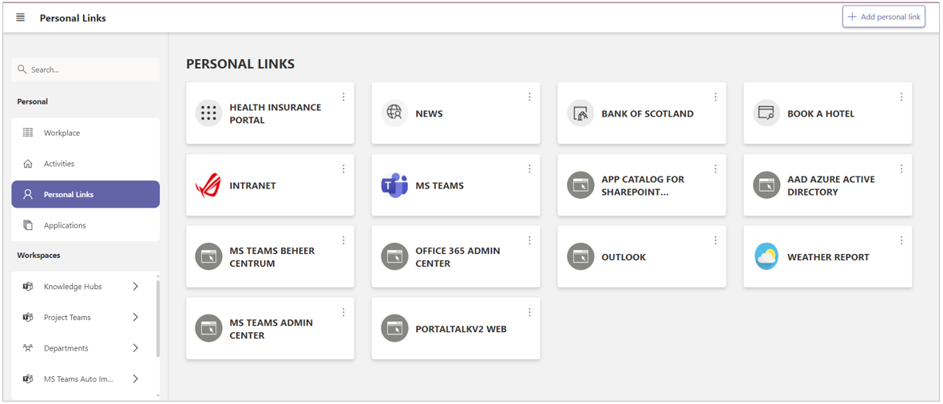Click the Book a Hotel search icon
The image size is (943, 404).
point(767,113)
